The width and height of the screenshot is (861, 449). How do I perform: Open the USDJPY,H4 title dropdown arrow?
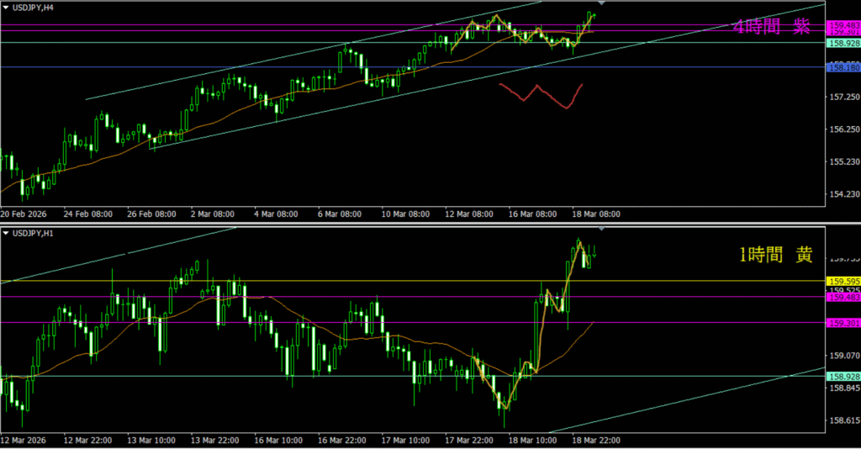click(x=7, y=7)
